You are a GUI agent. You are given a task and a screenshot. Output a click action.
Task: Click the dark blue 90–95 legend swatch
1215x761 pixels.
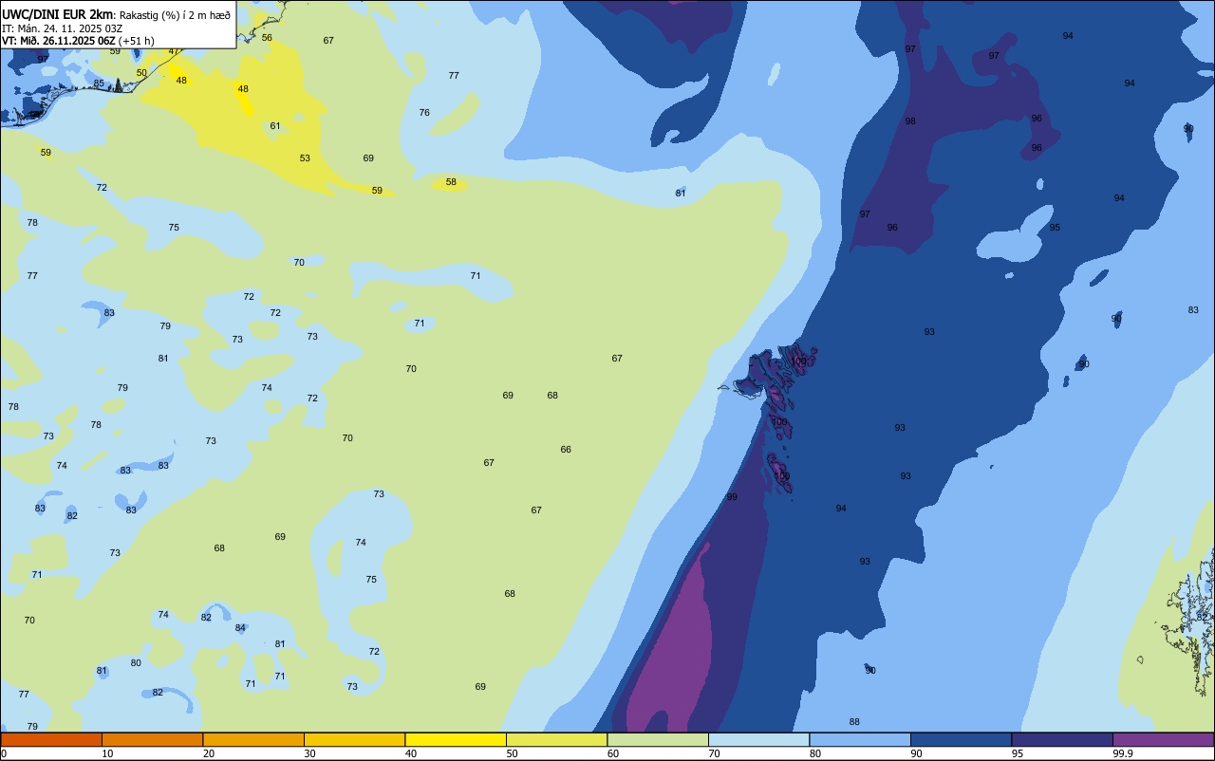click(x=961, y=739)
